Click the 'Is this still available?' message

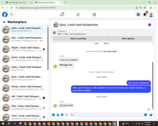coord(69,60)
